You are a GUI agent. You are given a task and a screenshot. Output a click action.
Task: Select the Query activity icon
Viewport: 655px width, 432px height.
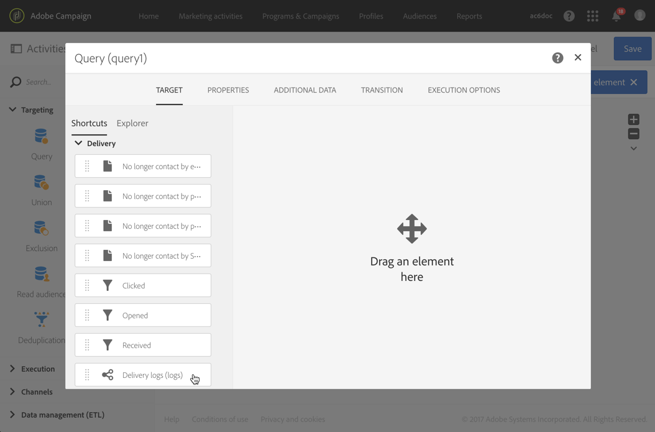[42, 136]
